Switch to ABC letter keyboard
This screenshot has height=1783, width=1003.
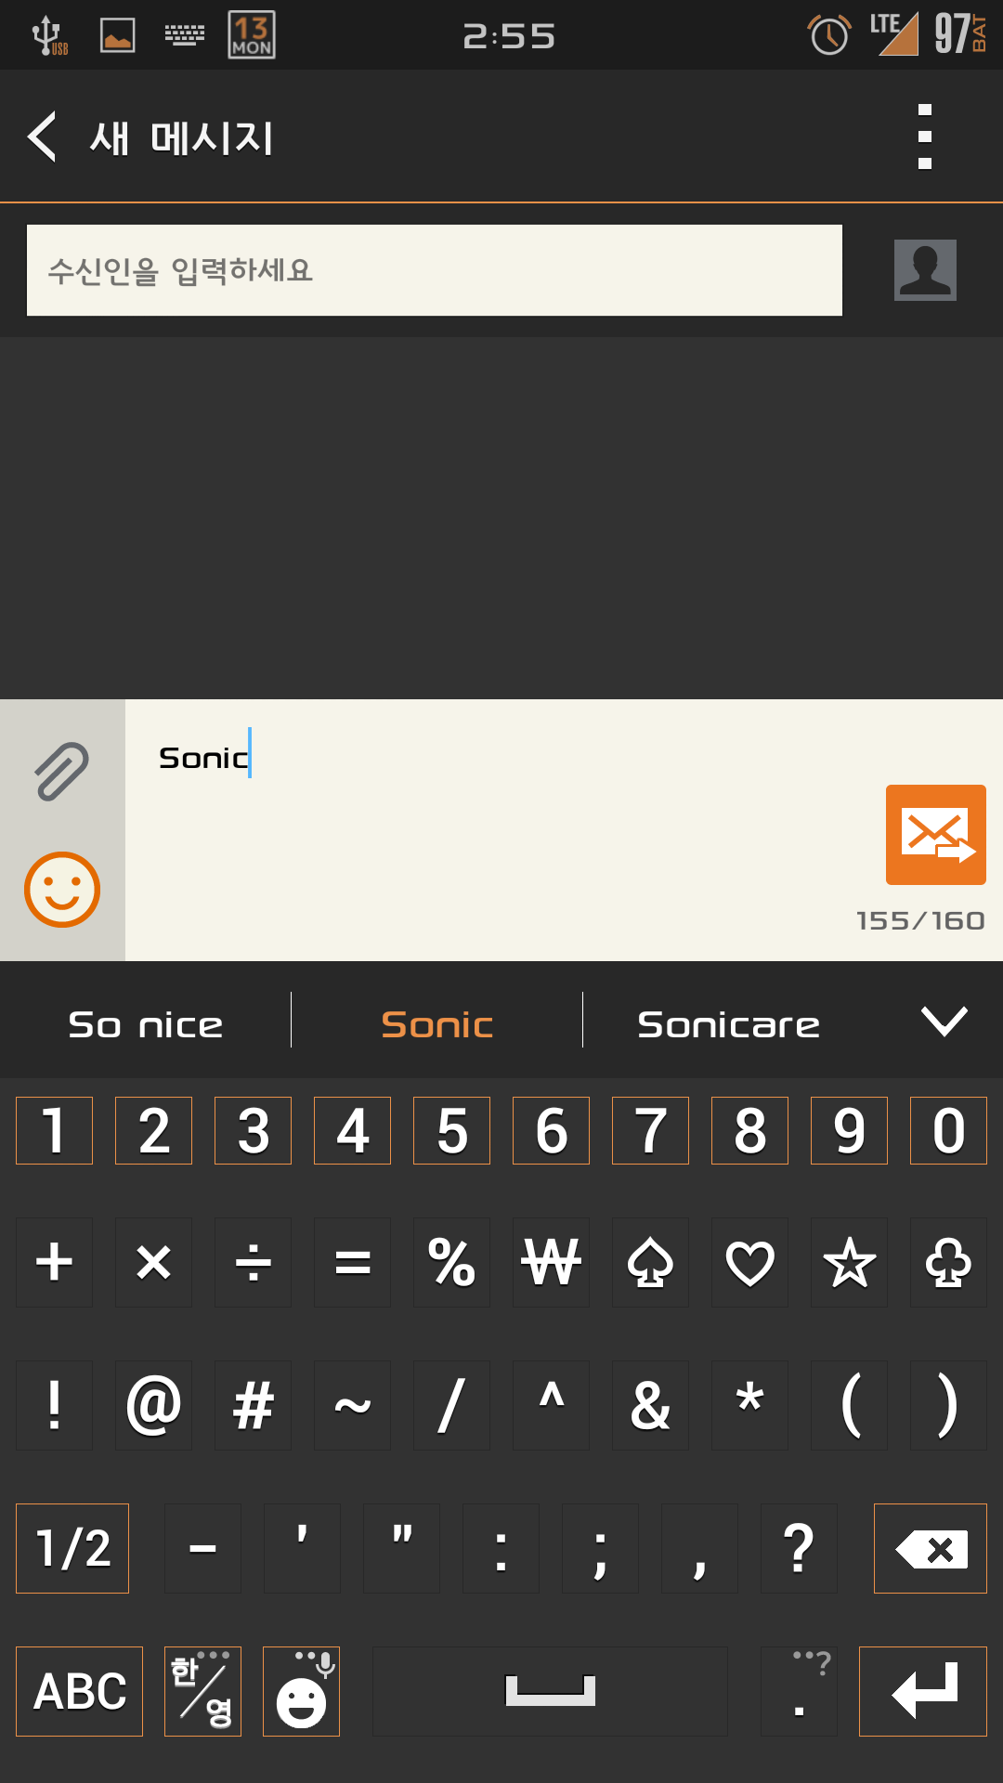(80, 1691)
